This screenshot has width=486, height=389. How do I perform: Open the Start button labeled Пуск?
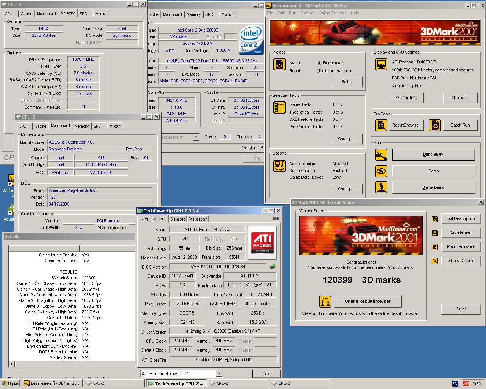[x=10, y=383]
